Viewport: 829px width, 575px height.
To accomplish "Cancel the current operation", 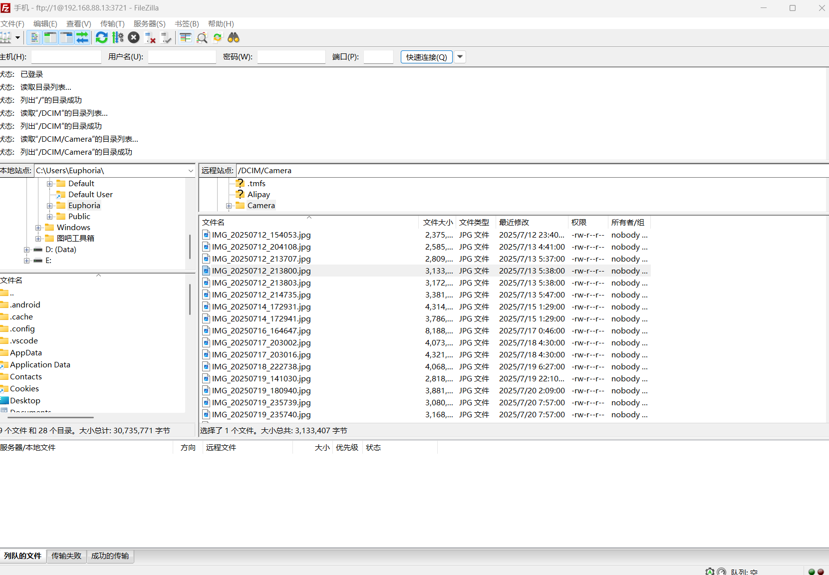I will (134, 37).
